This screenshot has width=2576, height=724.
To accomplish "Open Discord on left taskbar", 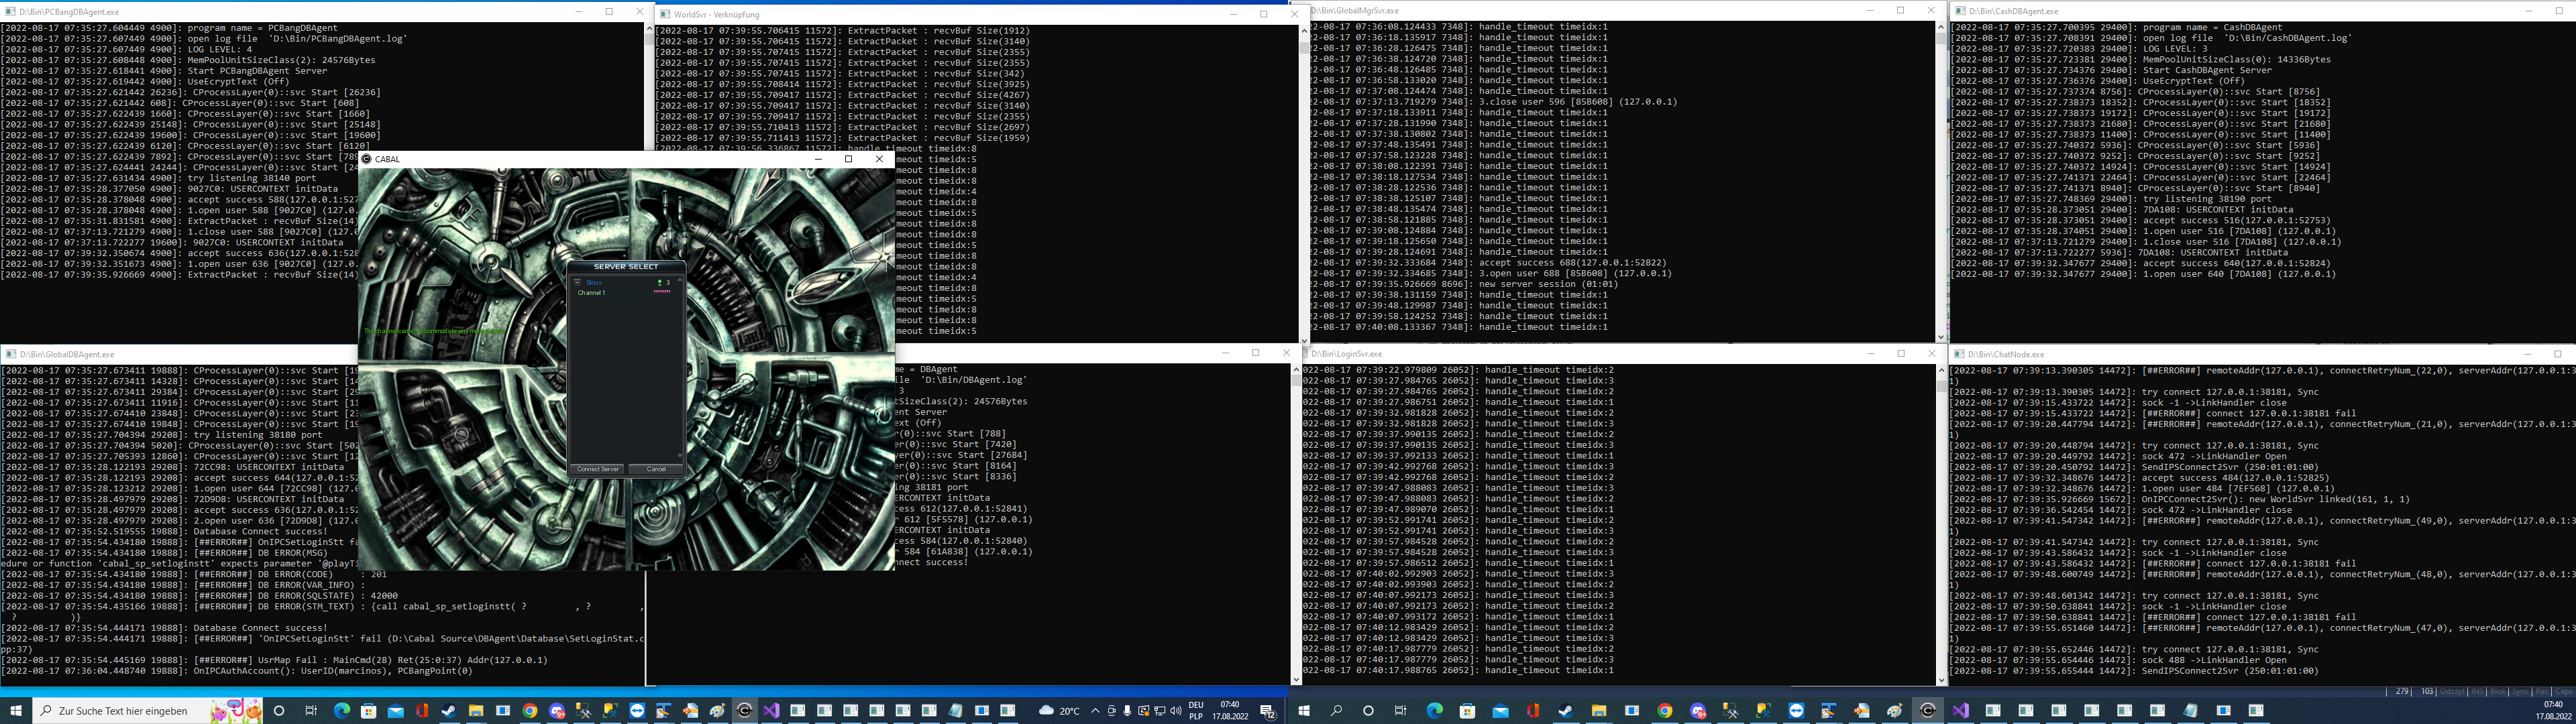I will 557,711.
